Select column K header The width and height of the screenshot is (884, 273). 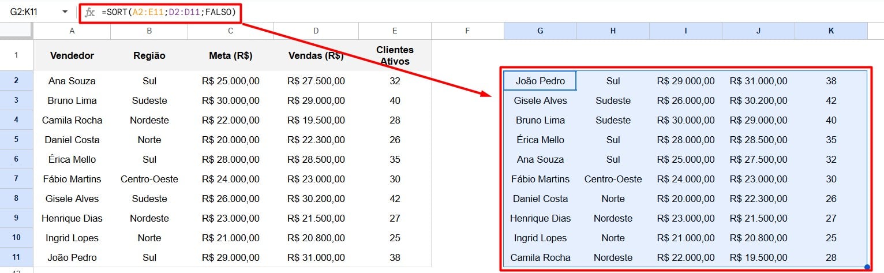tap(831, 31)
